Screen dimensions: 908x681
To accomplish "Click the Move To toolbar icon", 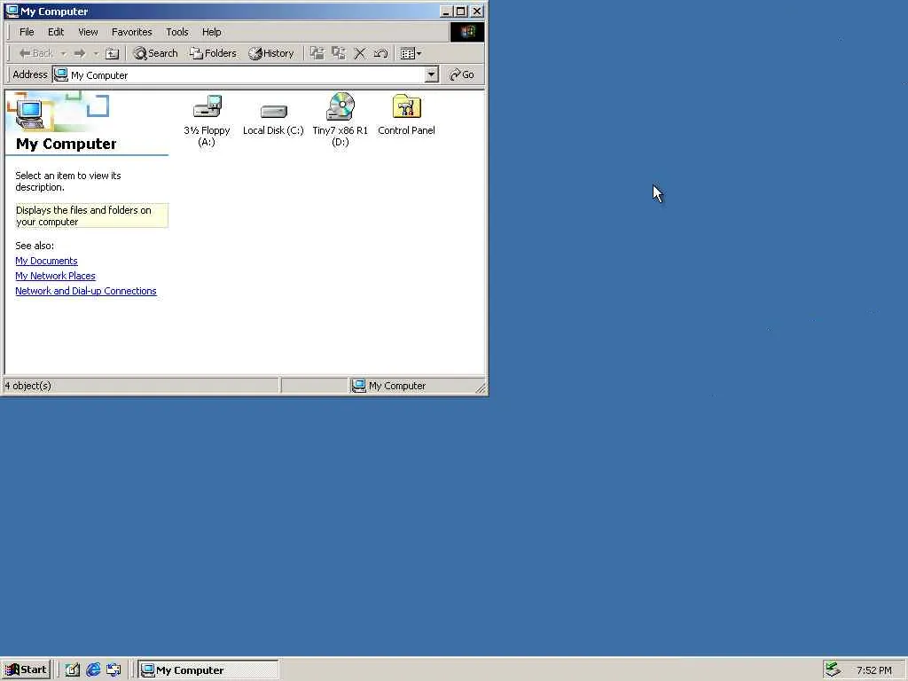I will [317, 53].
